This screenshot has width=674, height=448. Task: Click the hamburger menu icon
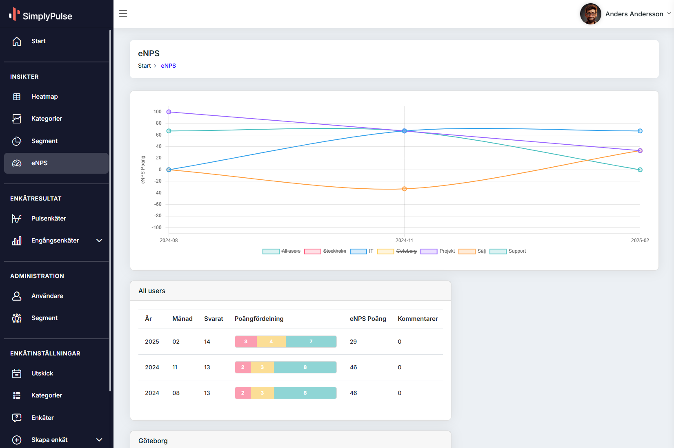coord(123,13)
